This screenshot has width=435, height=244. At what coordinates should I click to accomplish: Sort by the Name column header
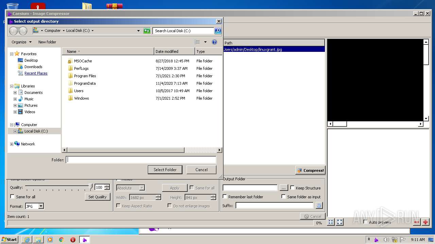(108, 52)
